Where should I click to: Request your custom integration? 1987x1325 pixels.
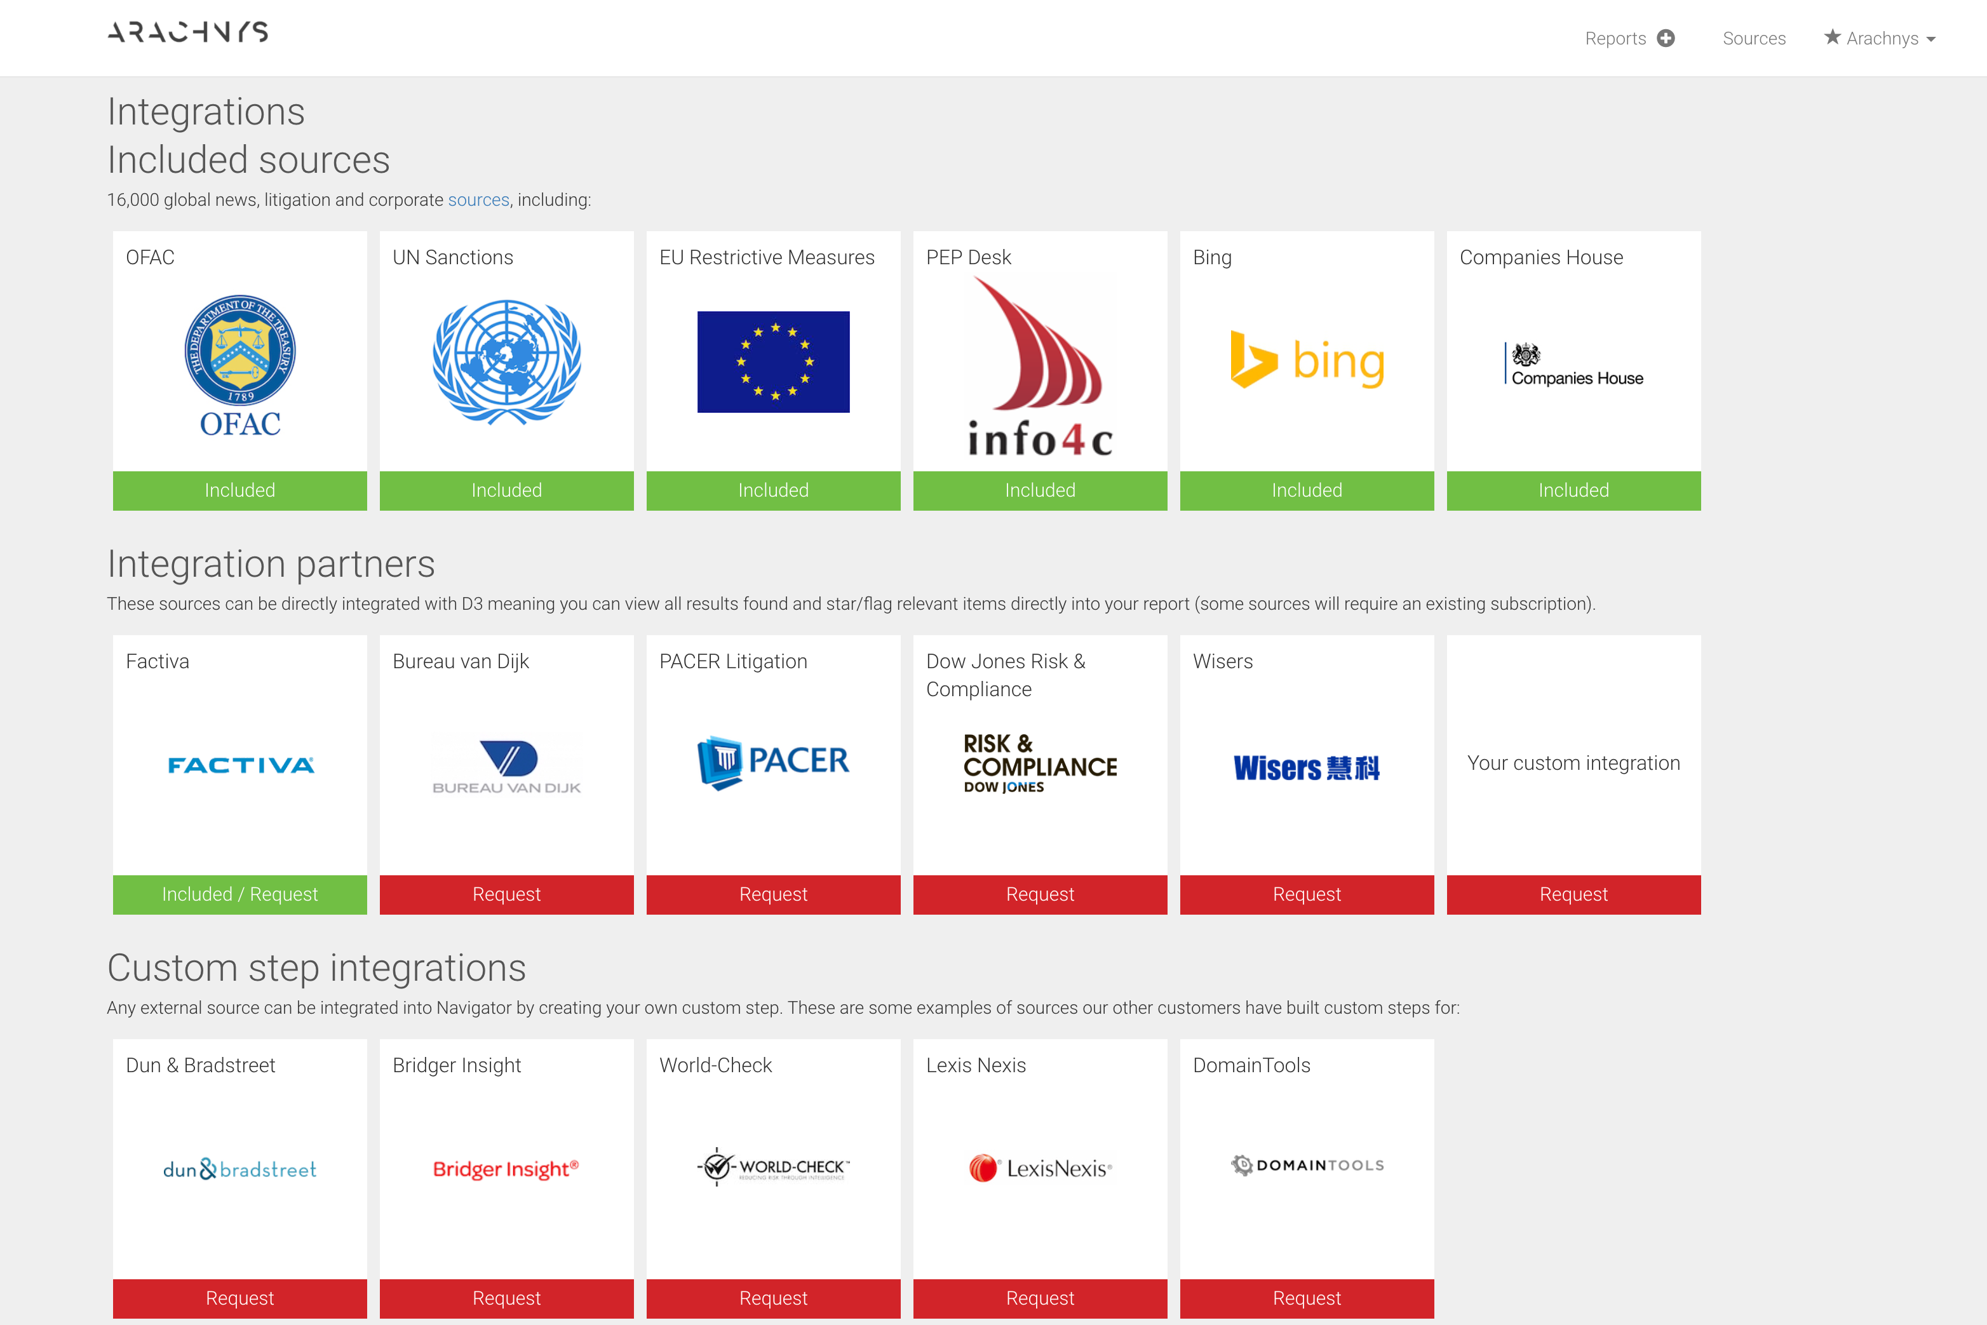click(x=1573, y=894)
